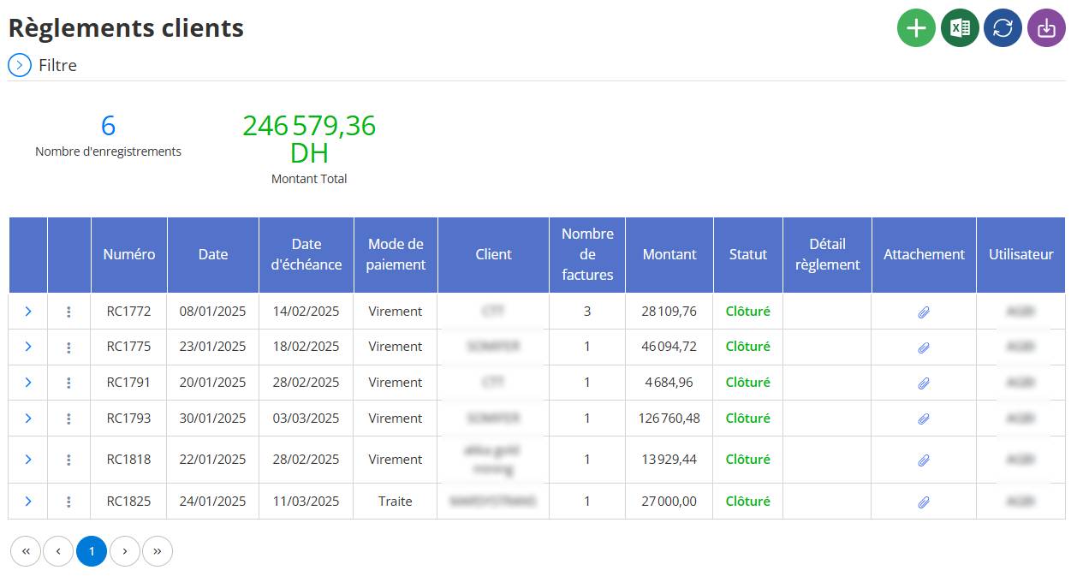Click the amount 28 109,76
Image resolution: width=1071 pixels, height=576 pixels.
[x=669, y=312]
